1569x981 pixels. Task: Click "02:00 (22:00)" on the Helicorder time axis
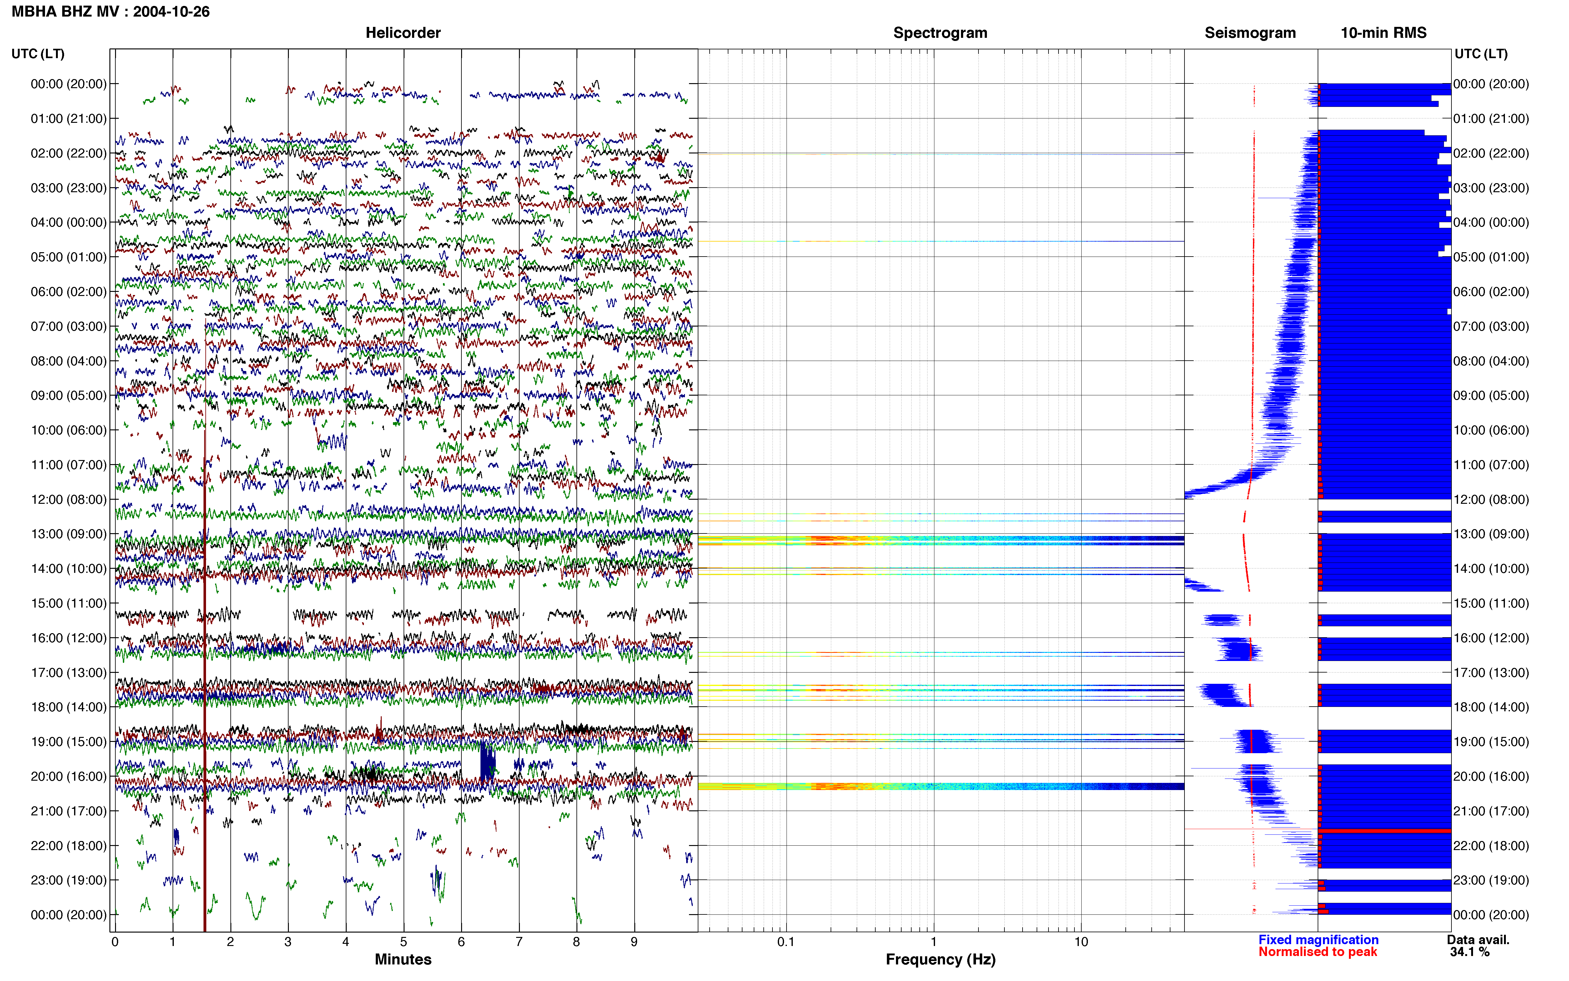(x=69, y=153)
